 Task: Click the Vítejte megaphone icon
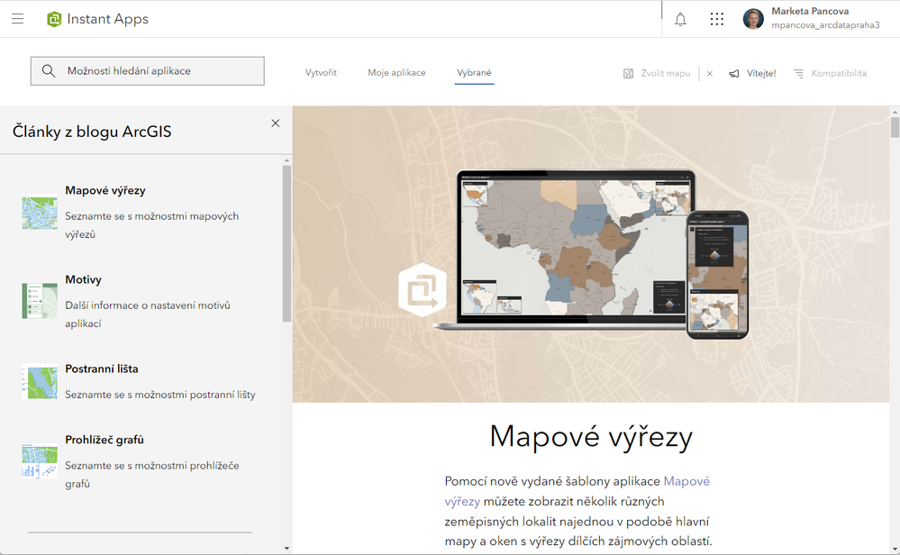[x=734, y=74]
